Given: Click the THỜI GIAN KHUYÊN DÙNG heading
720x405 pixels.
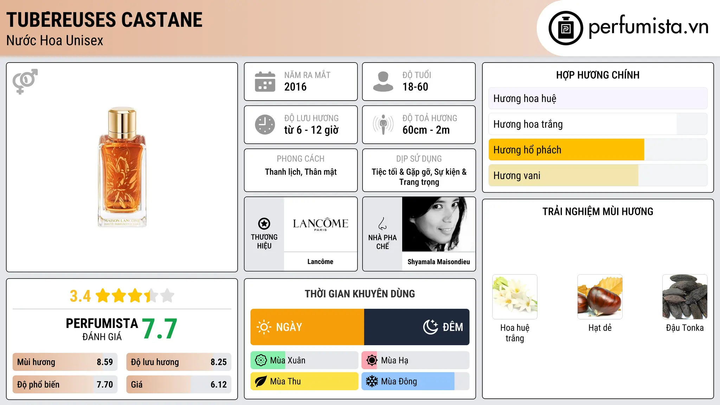Looking at the screenshot, I should pos(360,294).
